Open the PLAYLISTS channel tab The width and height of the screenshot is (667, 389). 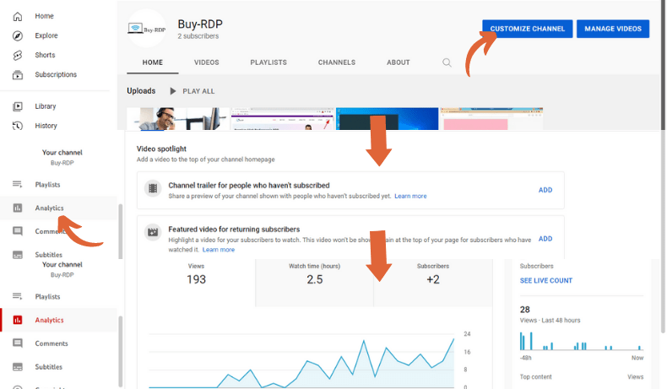[x=268, y=62]
